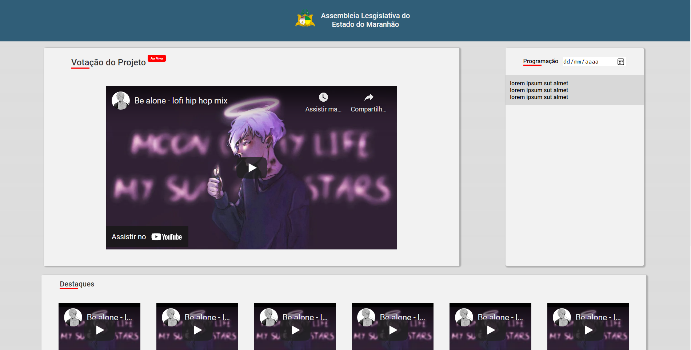
Task: Click the Assistir mais tarde clock icon
Action: coord(323,97)
